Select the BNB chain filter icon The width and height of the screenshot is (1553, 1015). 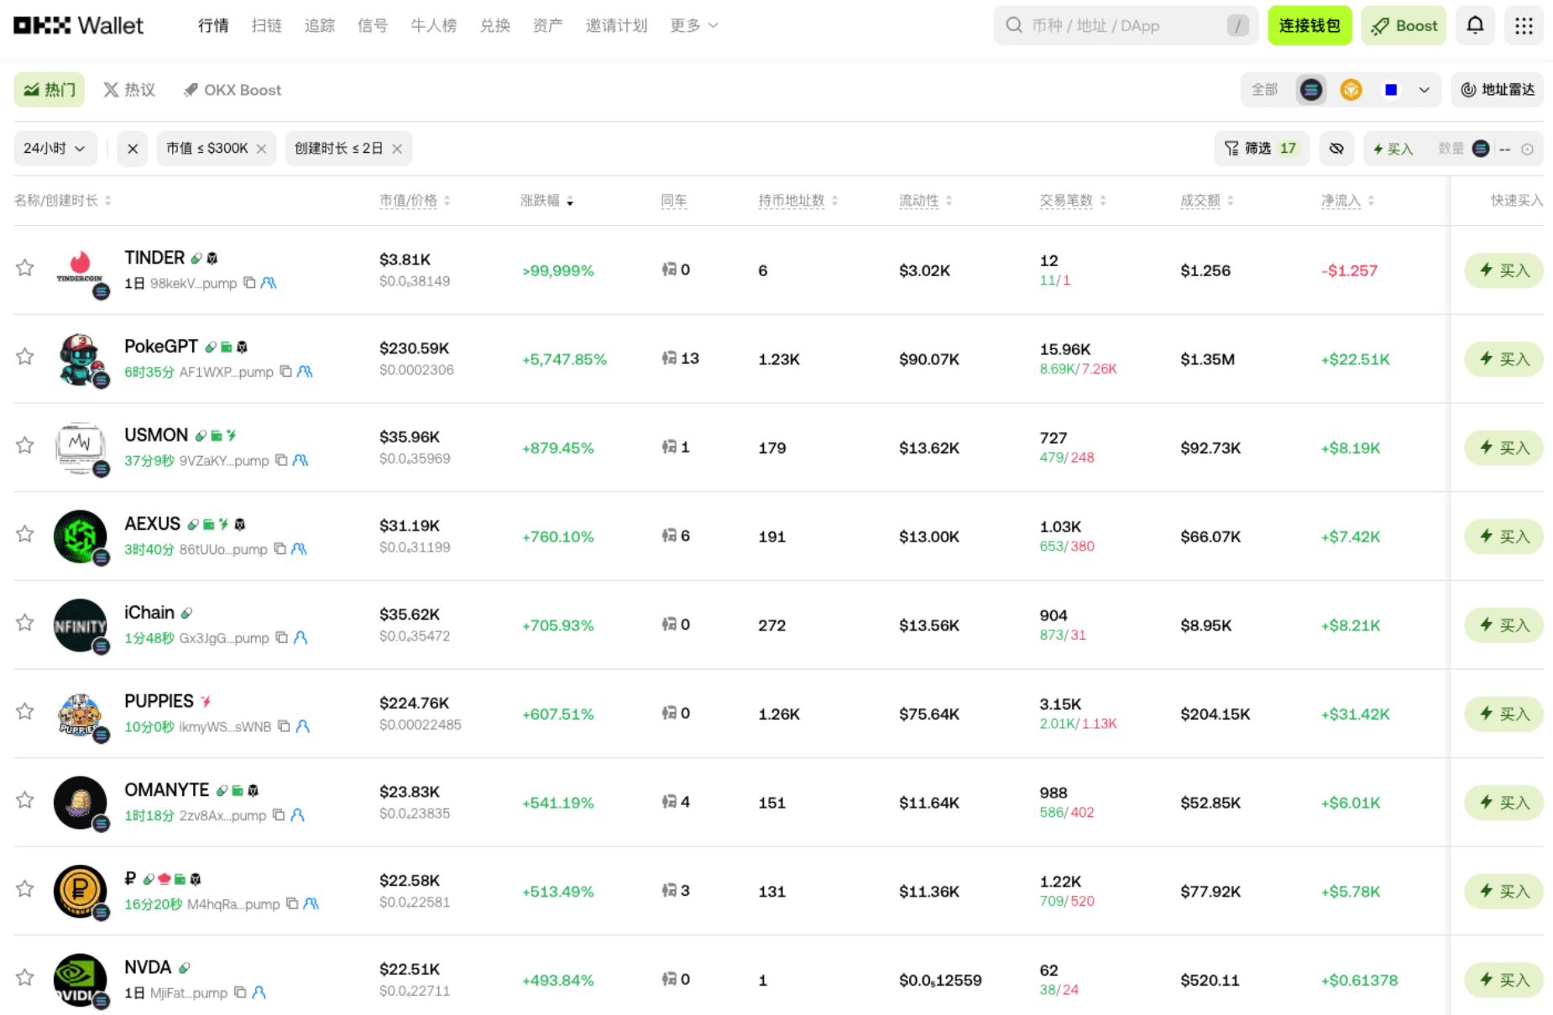1351,90
